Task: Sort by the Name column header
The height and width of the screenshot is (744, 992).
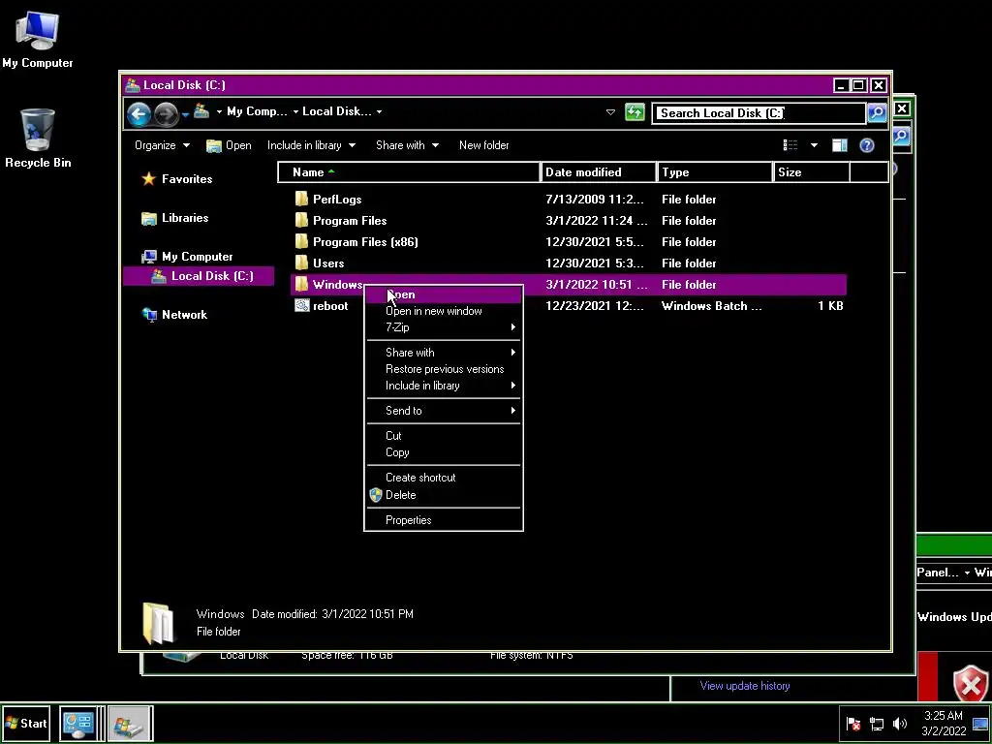Action: 409,172
